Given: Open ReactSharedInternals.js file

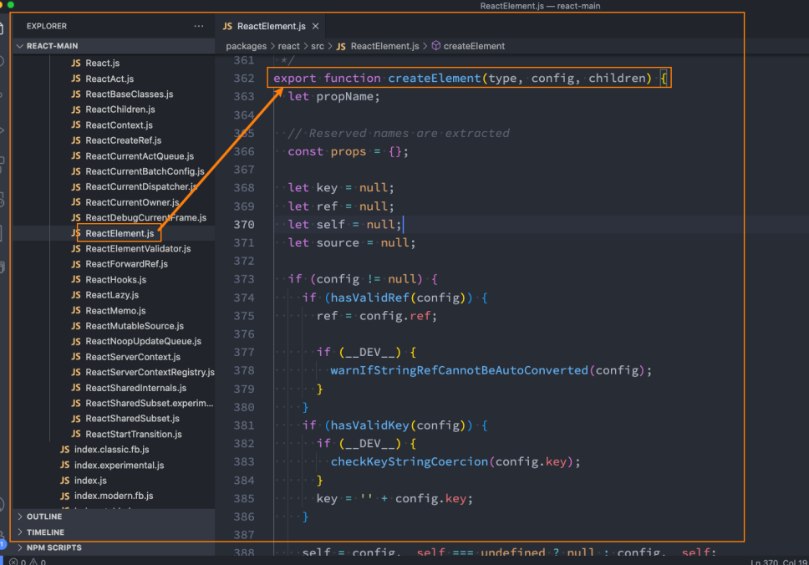Looking at the screenshot, I should 135,388.
